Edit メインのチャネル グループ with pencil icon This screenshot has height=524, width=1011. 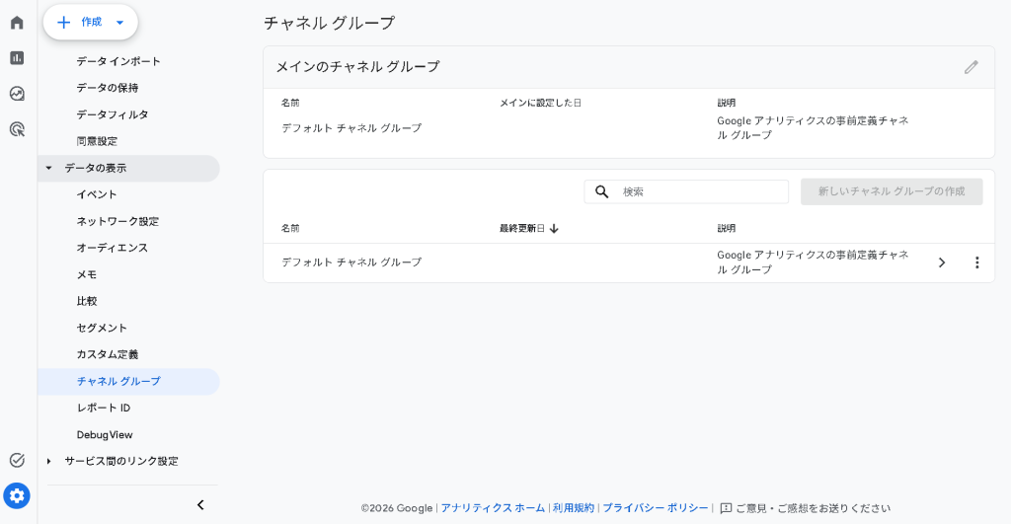[x=972, y=67]
